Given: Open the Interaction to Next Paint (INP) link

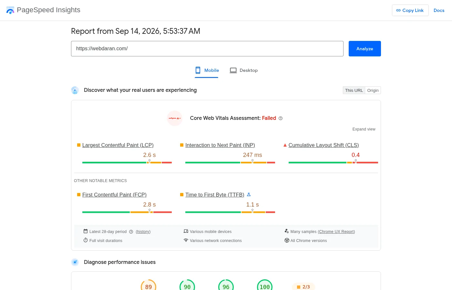Looking at the screenshot, I should point(220,145).
